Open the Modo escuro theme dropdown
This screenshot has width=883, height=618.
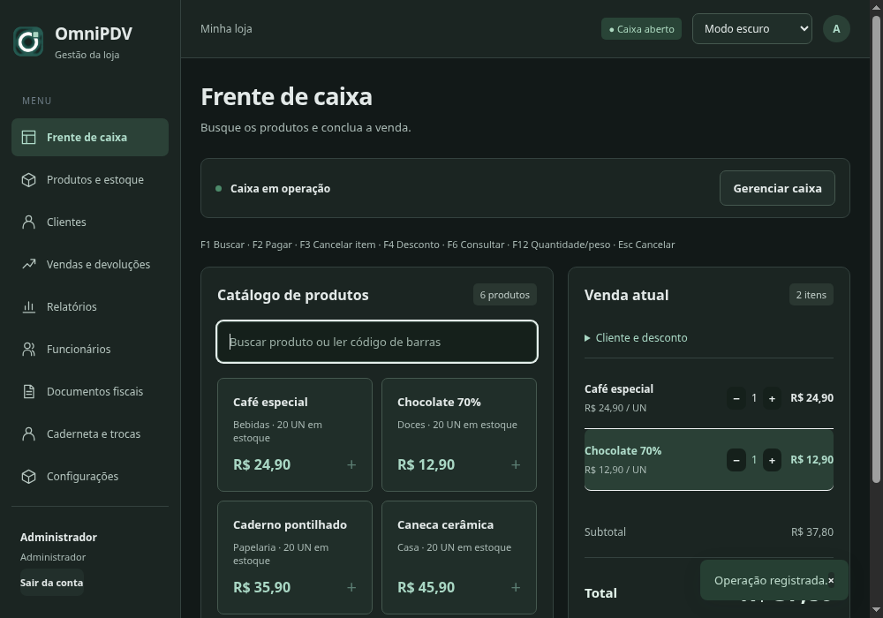[x=751, y=29]
